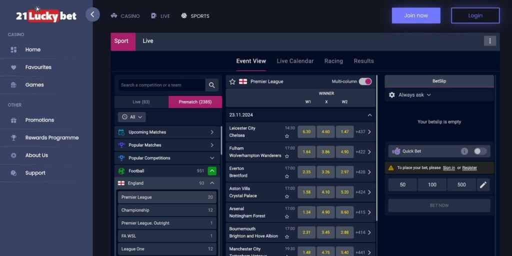
Task: Open Favourites heart icon in sidebar
Action: [13, 67]
